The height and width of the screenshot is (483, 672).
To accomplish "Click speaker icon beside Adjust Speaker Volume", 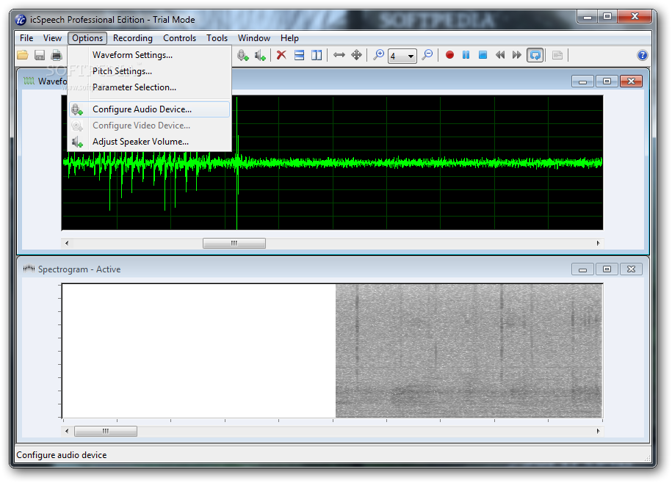I will tap(77, 142).
